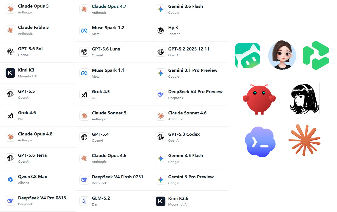Image resolution: width=337 pixels, height=212 pixels.
Task: Open the black-and-white anime girl portrait
Action: (x=304, y=98)
